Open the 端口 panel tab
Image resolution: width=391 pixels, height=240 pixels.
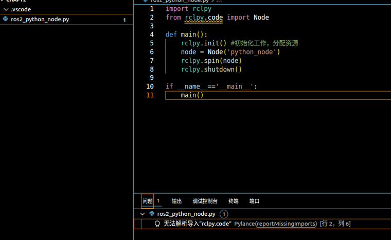tap(254, 201)
